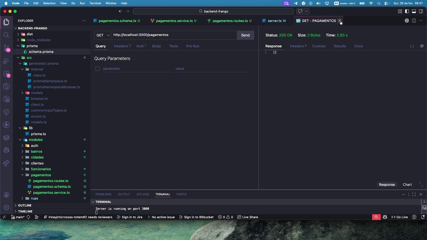Switch to the server.ts tab
The width and height of the screenshot is (427, 240).
(x=275, y=21)
